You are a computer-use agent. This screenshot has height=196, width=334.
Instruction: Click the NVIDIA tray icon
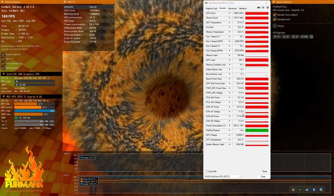click(x=300, y=189)
